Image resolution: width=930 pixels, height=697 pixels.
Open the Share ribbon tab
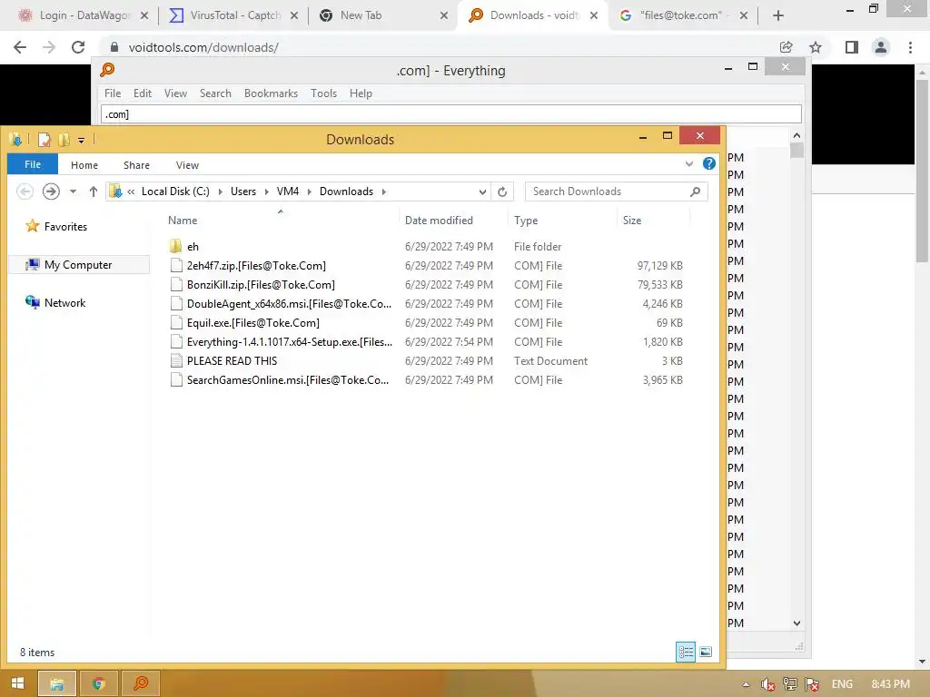136,165
